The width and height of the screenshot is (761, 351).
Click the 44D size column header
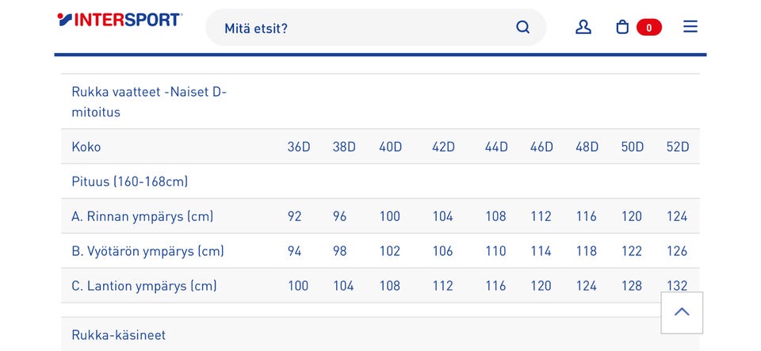tap(496, 147)
